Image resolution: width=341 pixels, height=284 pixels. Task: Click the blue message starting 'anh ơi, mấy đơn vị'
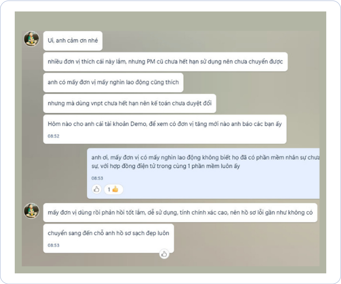[203, 173]
